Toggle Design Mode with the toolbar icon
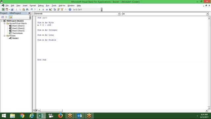Viewport: 211px width, 119px height. (50, 10)
